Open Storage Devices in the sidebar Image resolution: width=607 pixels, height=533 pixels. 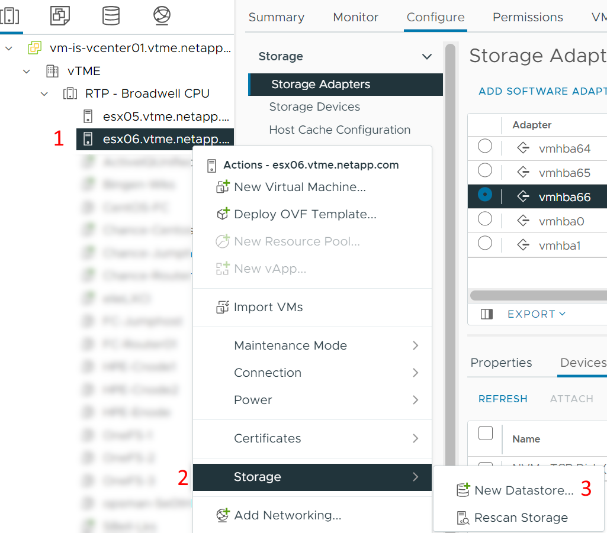[x=314, y=106]
